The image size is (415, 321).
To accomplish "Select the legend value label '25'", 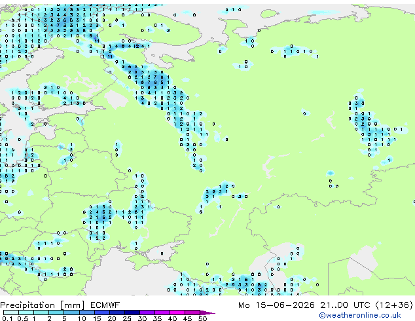I will click(x=127, y=318).
